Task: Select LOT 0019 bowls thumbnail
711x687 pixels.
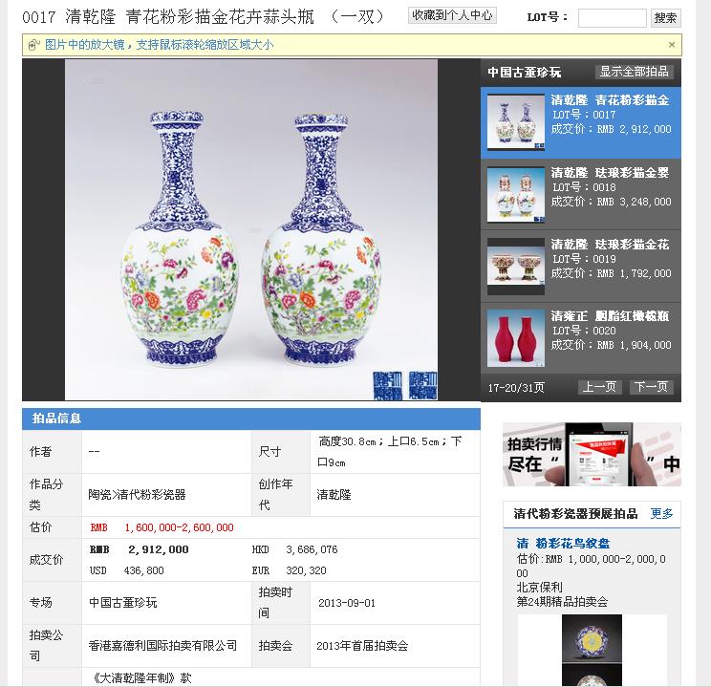Action: coord(515,267)
